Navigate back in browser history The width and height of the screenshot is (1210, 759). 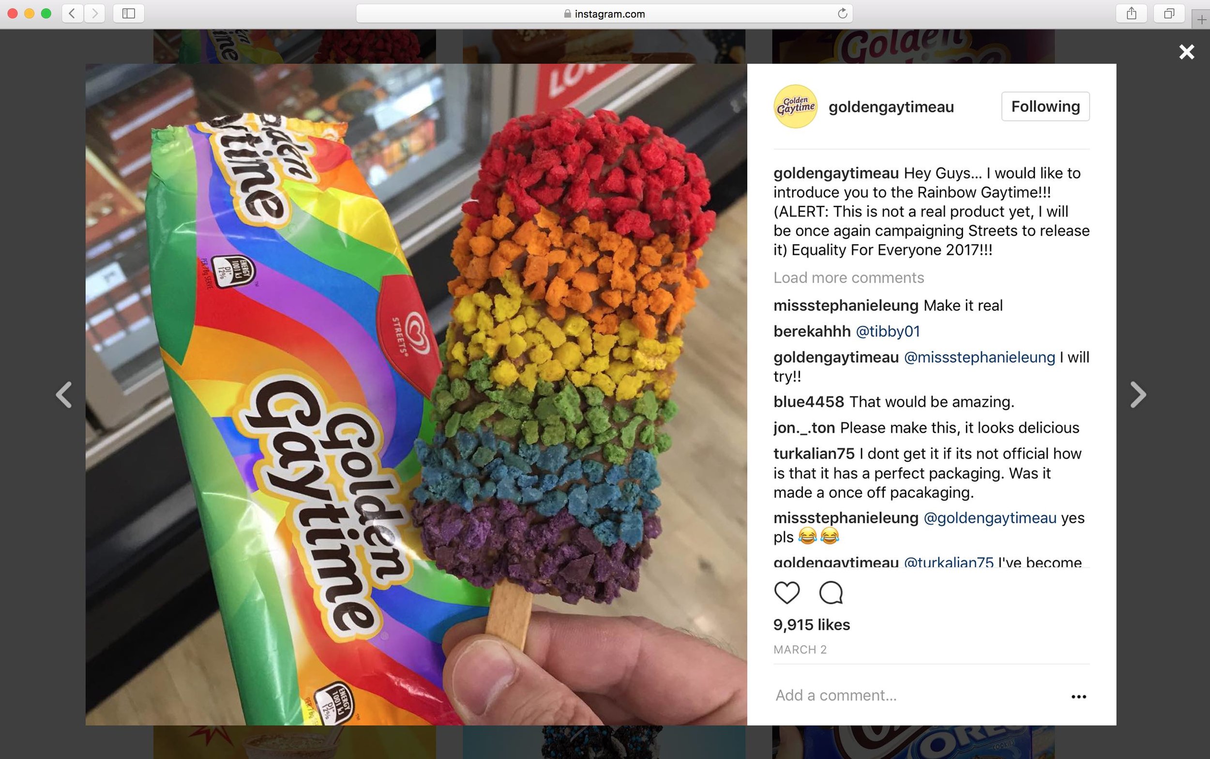pyautogui.click(x=72, y=14)
